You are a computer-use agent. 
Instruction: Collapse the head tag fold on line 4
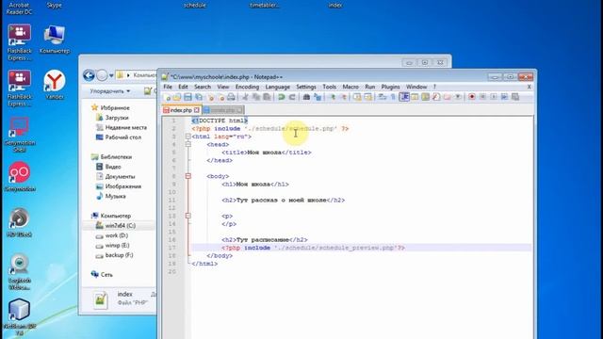click(x=188, y=144)
